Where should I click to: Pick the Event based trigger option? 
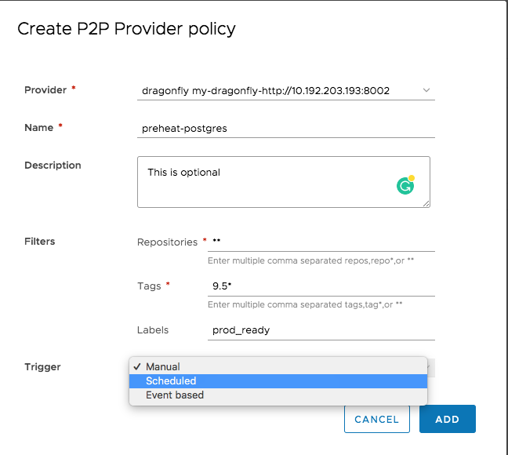(x=175, y=395)
